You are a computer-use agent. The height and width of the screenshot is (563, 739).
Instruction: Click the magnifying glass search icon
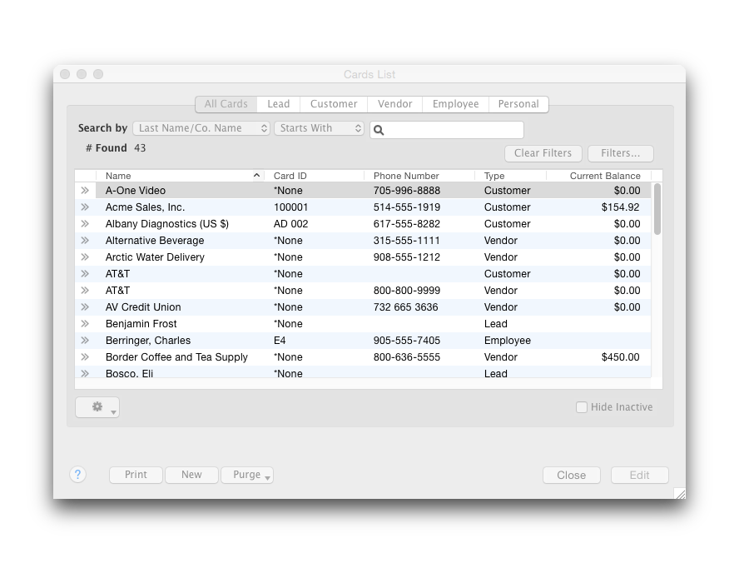point(378,130)
